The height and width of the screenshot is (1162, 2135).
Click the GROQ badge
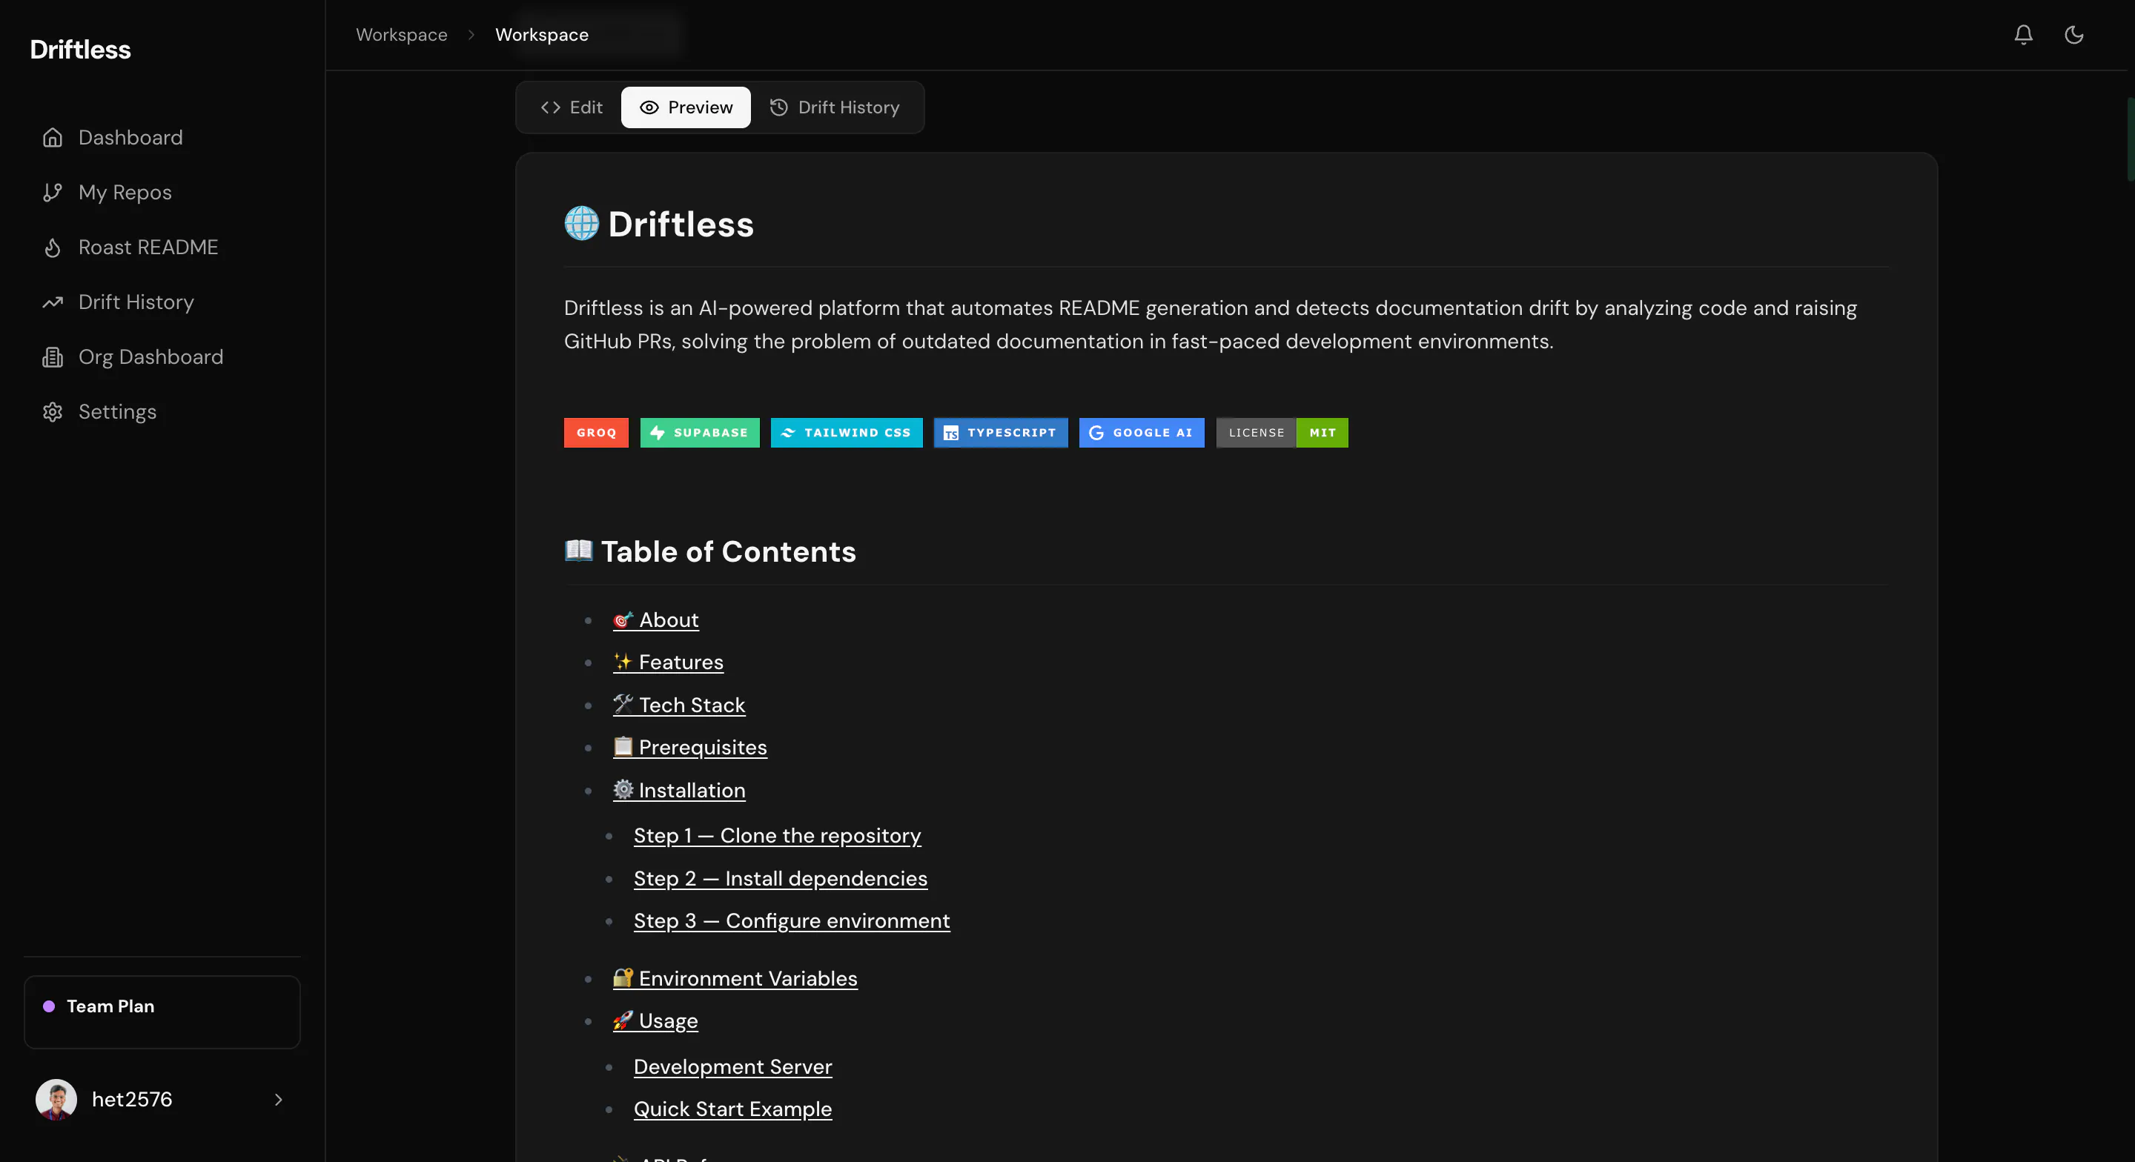click(596, 433)
